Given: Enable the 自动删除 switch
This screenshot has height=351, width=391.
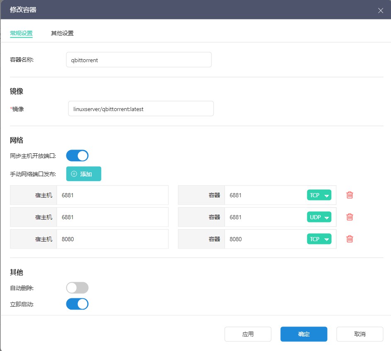Looking at the screenshot, I should 78,288.
